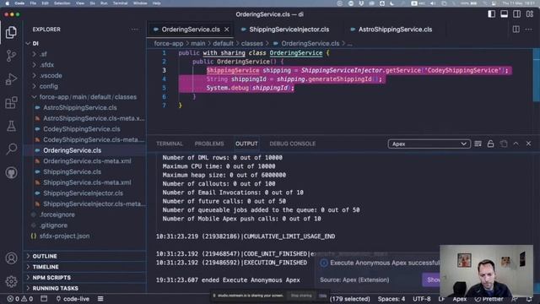Click 'default' breadcrumb segment
Image resolution: width=540 pixels, height=304 pixels.
click(x=223, y=43)
